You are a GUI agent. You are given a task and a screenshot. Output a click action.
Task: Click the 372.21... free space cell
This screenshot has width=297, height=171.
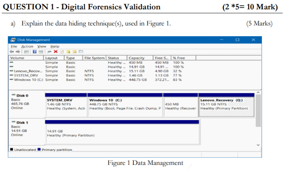(162, 80)
